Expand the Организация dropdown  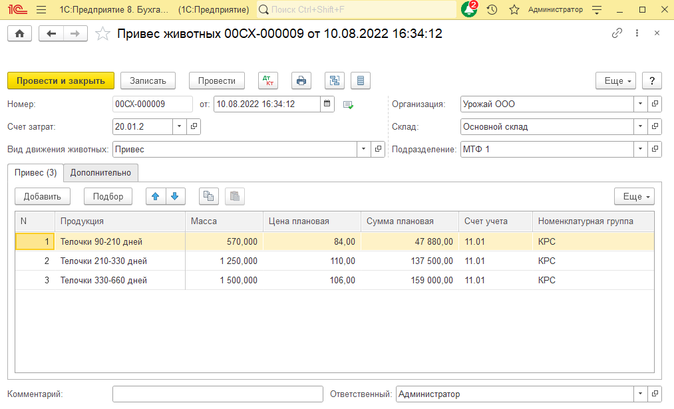[639, 104]
